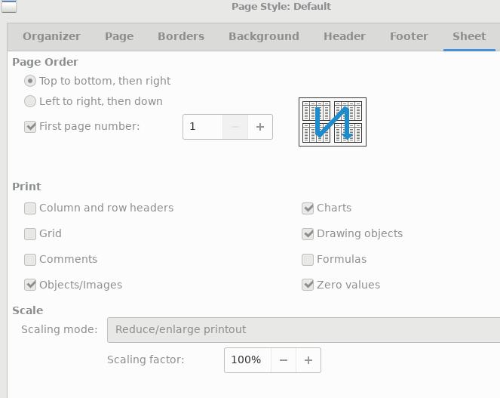500x398 pixels.
Task: Disable printing of Charts
Action: [308, 208]
